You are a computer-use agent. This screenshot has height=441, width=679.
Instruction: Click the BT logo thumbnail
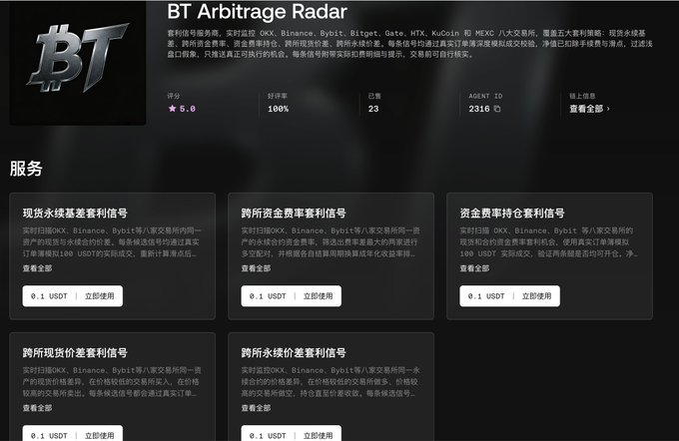78,63
